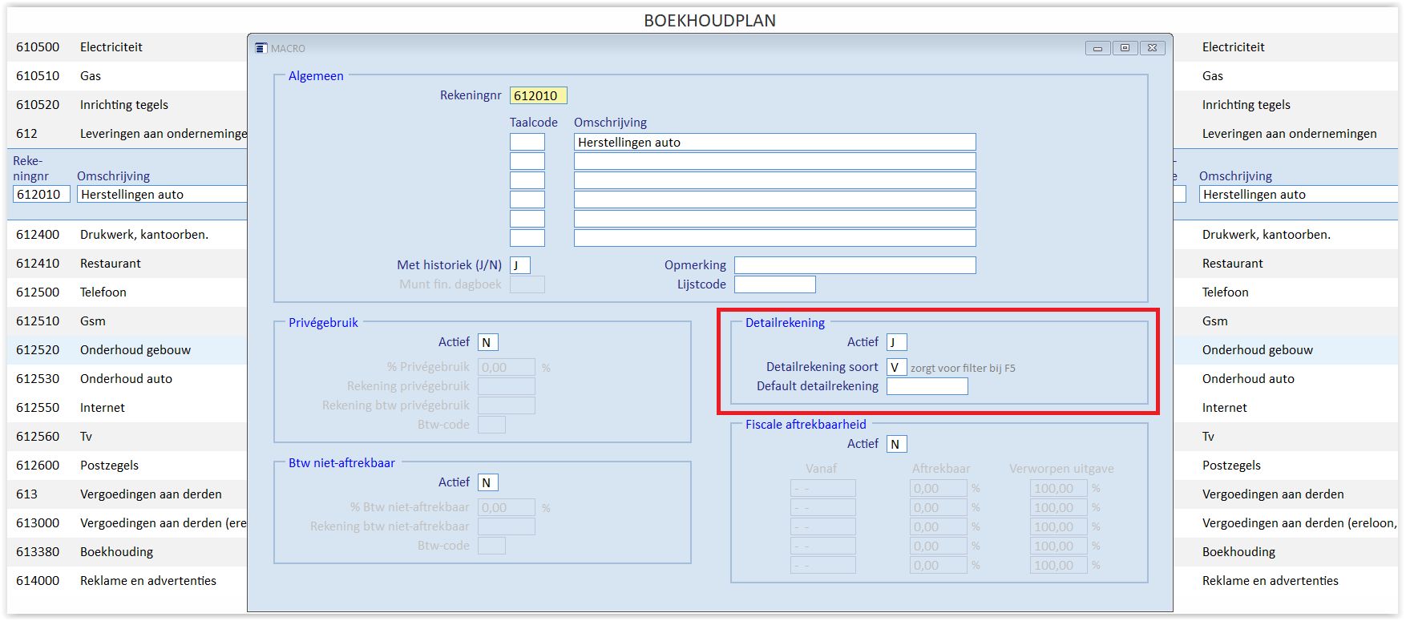
Task: Select account row 612600 Postzegels
Action: [127, 466]
